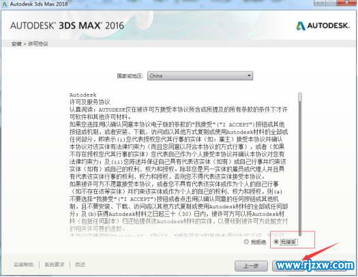Close the 3ds Max installer window

pos(348,3)
